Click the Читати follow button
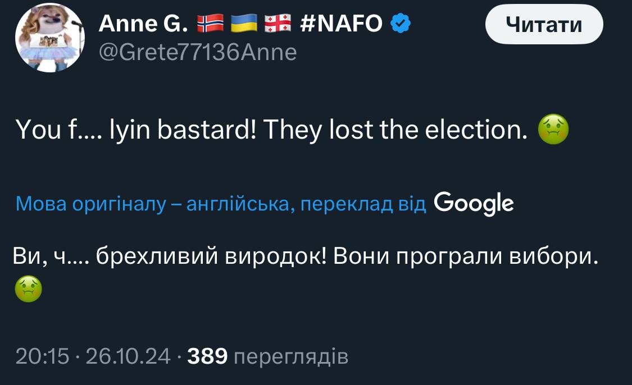The width and height of the screenshot is (632, 385). 543,24
